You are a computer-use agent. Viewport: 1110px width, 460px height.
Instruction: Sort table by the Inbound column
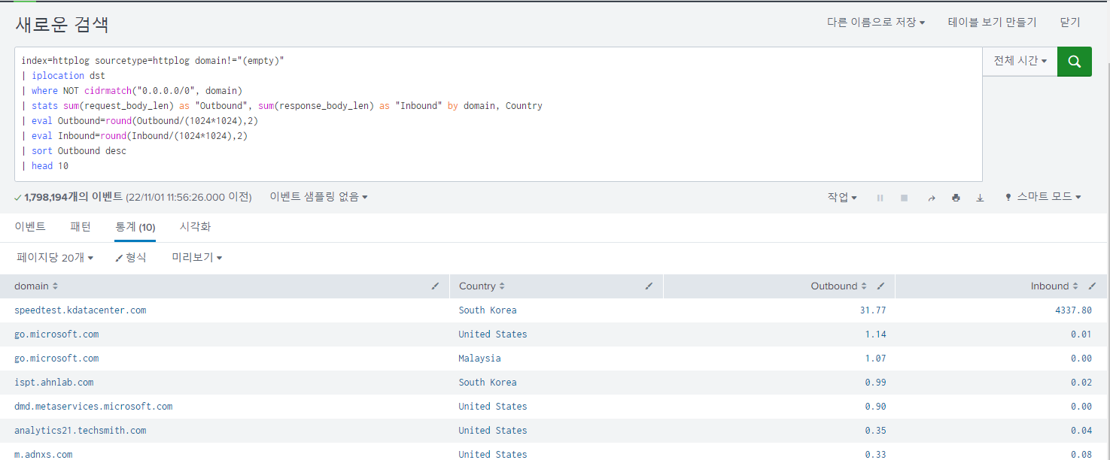1054,286
